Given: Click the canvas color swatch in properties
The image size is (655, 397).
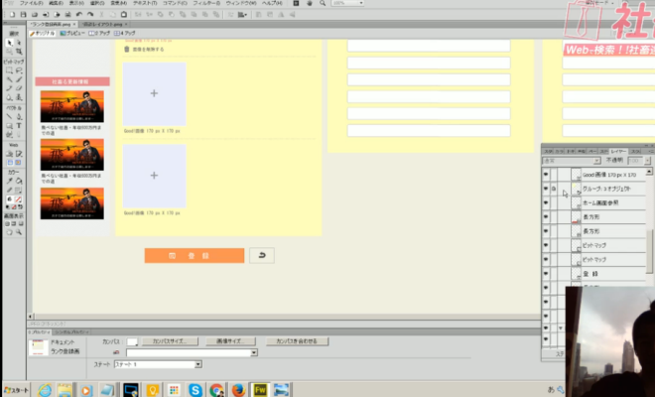Looking at the screenshot, I should (x=132, y=340).
